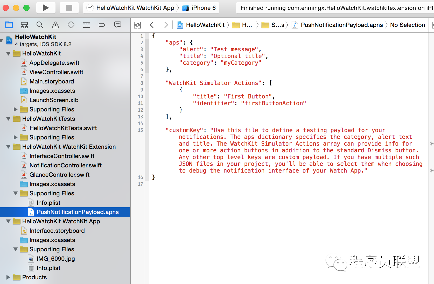434x284 pixels.
Task: Collapse Supporting Files under WatchKit App
Action: click(16, 250)
